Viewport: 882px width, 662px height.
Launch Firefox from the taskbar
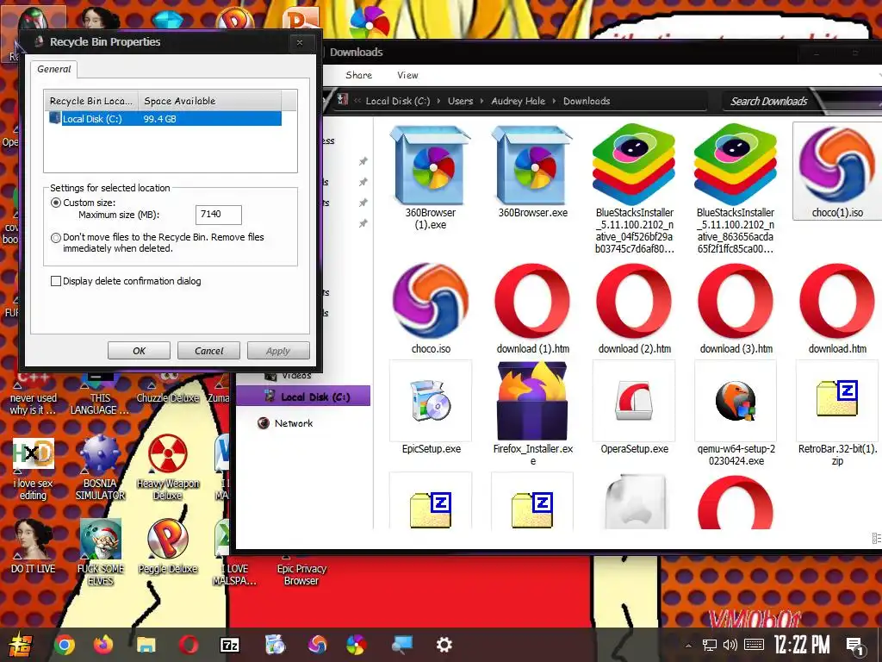(x=103, y=645)
